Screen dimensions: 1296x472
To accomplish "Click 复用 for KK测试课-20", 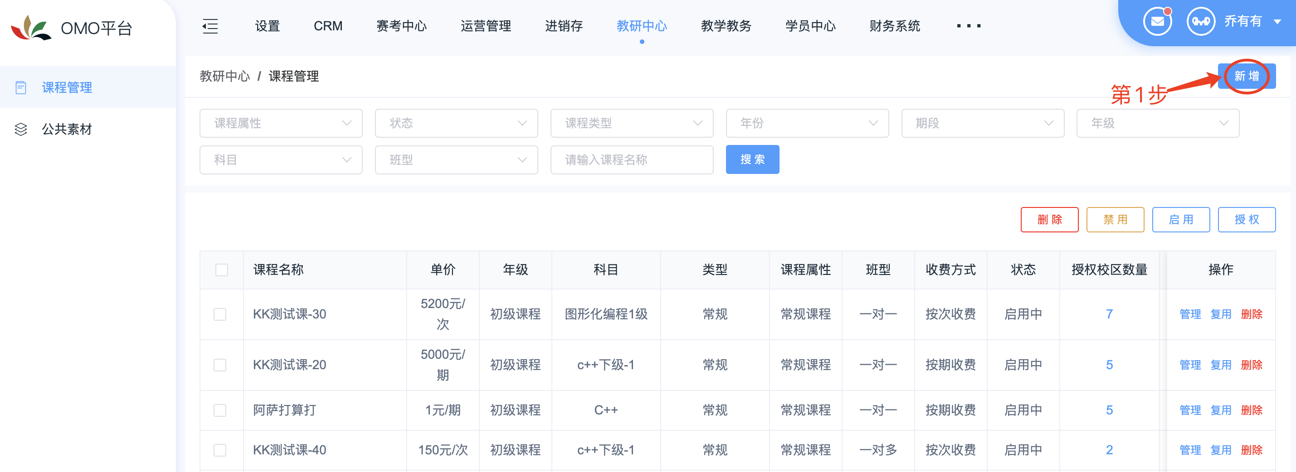I will tap(1221, 365).
